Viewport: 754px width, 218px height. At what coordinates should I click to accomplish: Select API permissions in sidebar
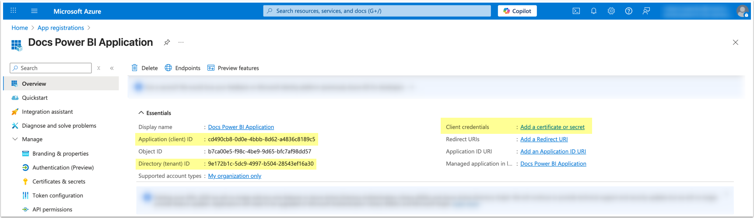point(52,209)
